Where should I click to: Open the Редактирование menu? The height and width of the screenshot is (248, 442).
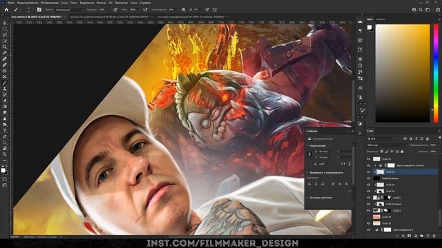28,3
